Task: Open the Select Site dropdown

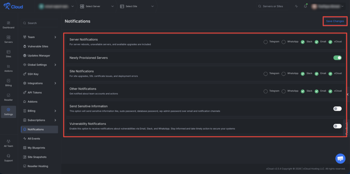Action: pyautogui.click(x=137, y=6)
